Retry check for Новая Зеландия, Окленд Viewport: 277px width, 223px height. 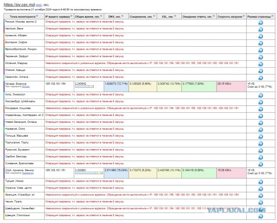261,123
